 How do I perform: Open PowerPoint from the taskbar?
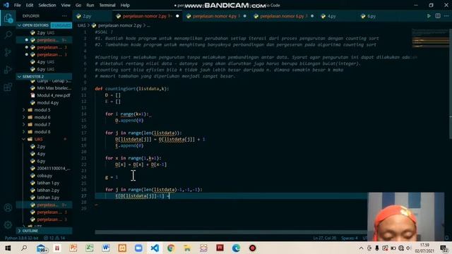coord(73,248)
